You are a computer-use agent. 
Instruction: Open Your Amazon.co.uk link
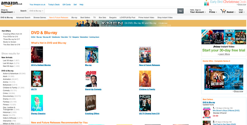(37, 5)
